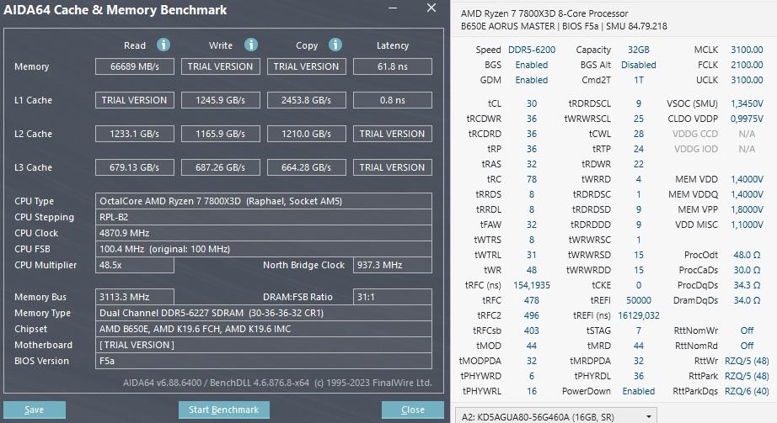Click FCLK value 2100.00

pos(747,65)
